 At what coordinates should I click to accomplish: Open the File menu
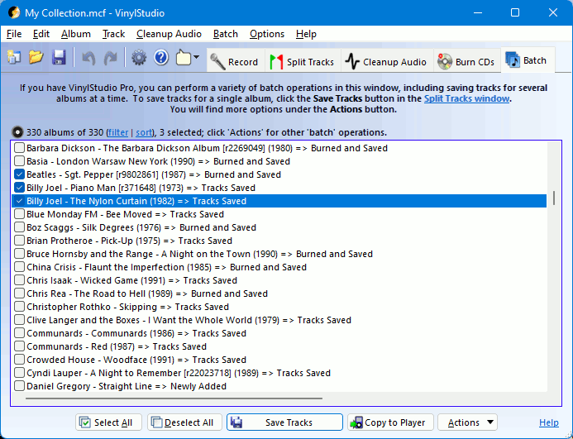point(14,34)
